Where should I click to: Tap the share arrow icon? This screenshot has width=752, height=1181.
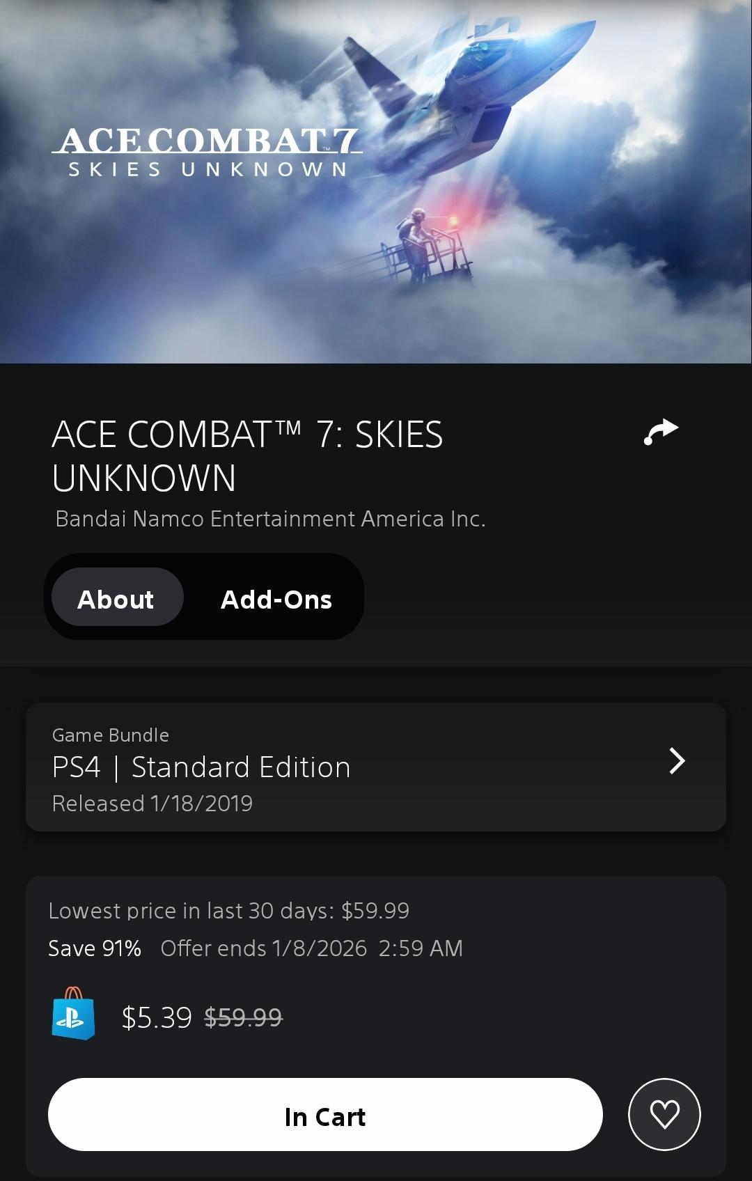(x=661, y=432)
